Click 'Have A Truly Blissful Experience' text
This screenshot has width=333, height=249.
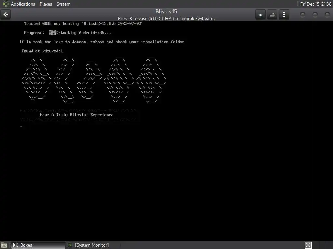tap(76, 115)
